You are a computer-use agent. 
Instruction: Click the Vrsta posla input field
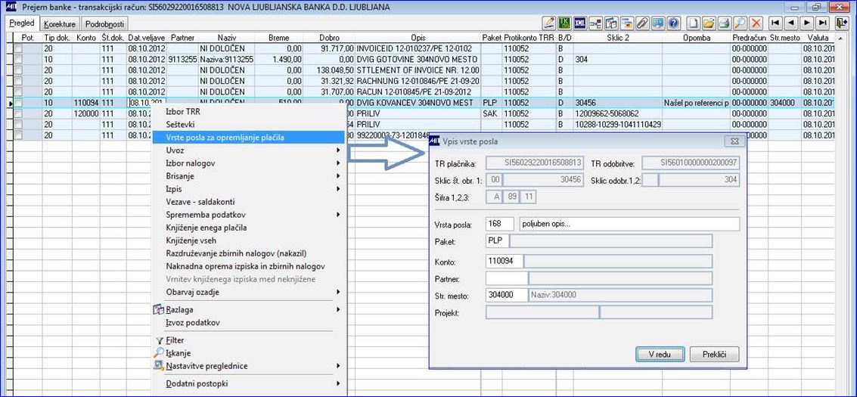[x=499, y=225]
